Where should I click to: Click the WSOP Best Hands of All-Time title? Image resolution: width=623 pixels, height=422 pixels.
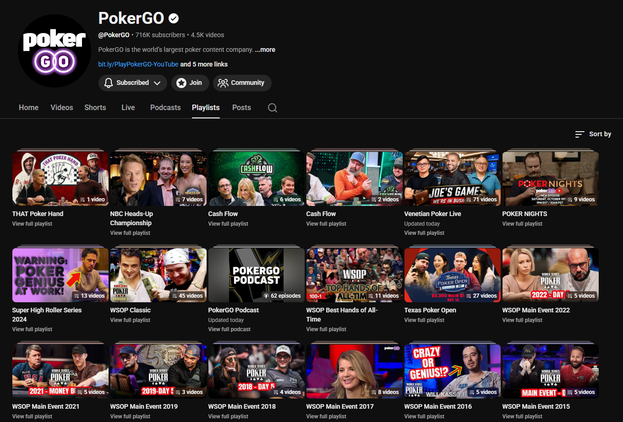342,315
